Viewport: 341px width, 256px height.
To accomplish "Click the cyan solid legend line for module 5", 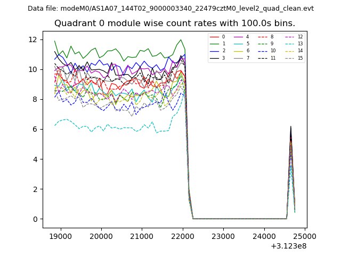I will point(239,44).
